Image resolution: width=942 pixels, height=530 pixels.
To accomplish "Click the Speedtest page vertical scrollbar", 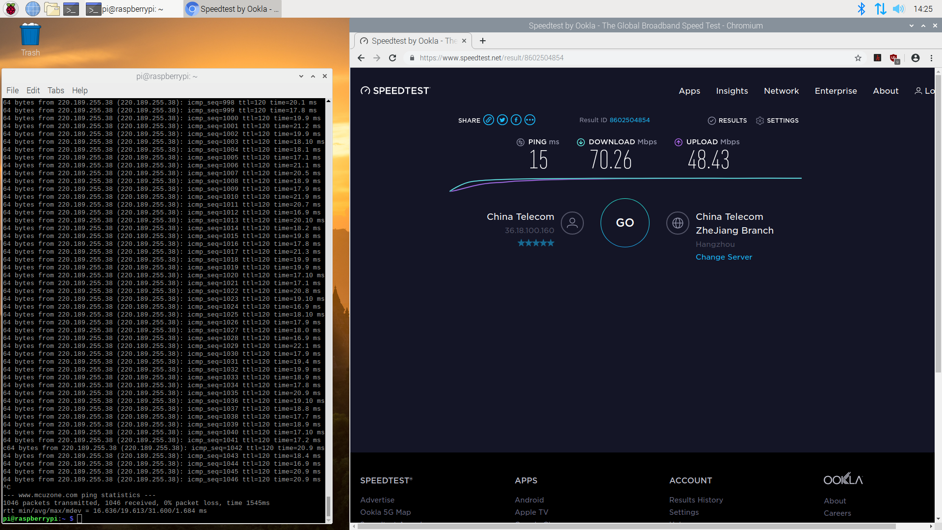I will coord(938,224).
